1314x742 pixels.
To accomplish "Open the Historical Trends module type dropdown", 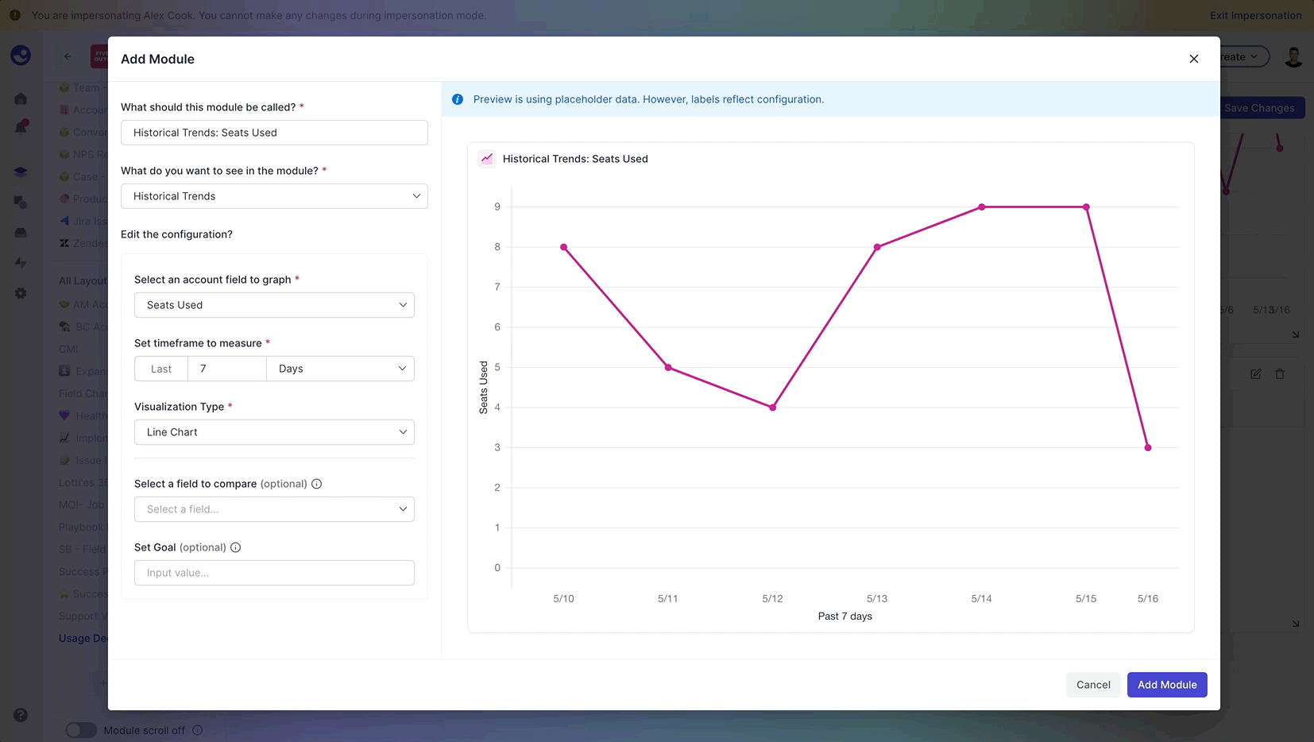I will pos(274,196).
